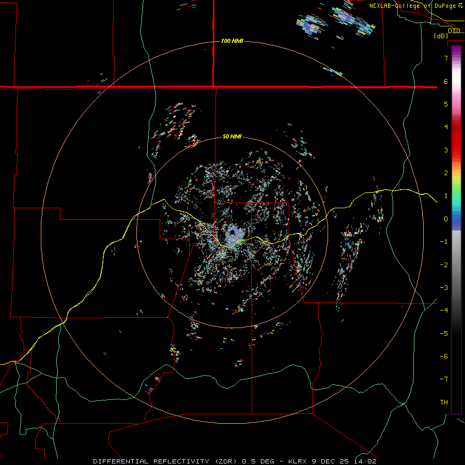The height and width of the screenshot is (465, 465).
Task: Click the 7 value on the ZDR scale
Action: tap(446, 58)
